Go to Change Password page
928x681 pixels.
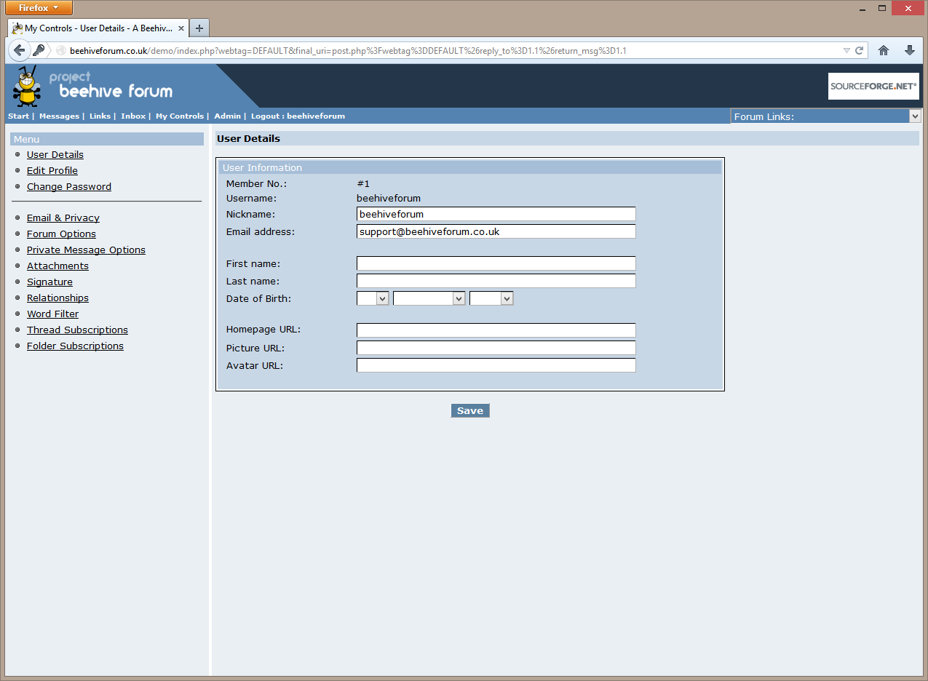coord(68,186)
